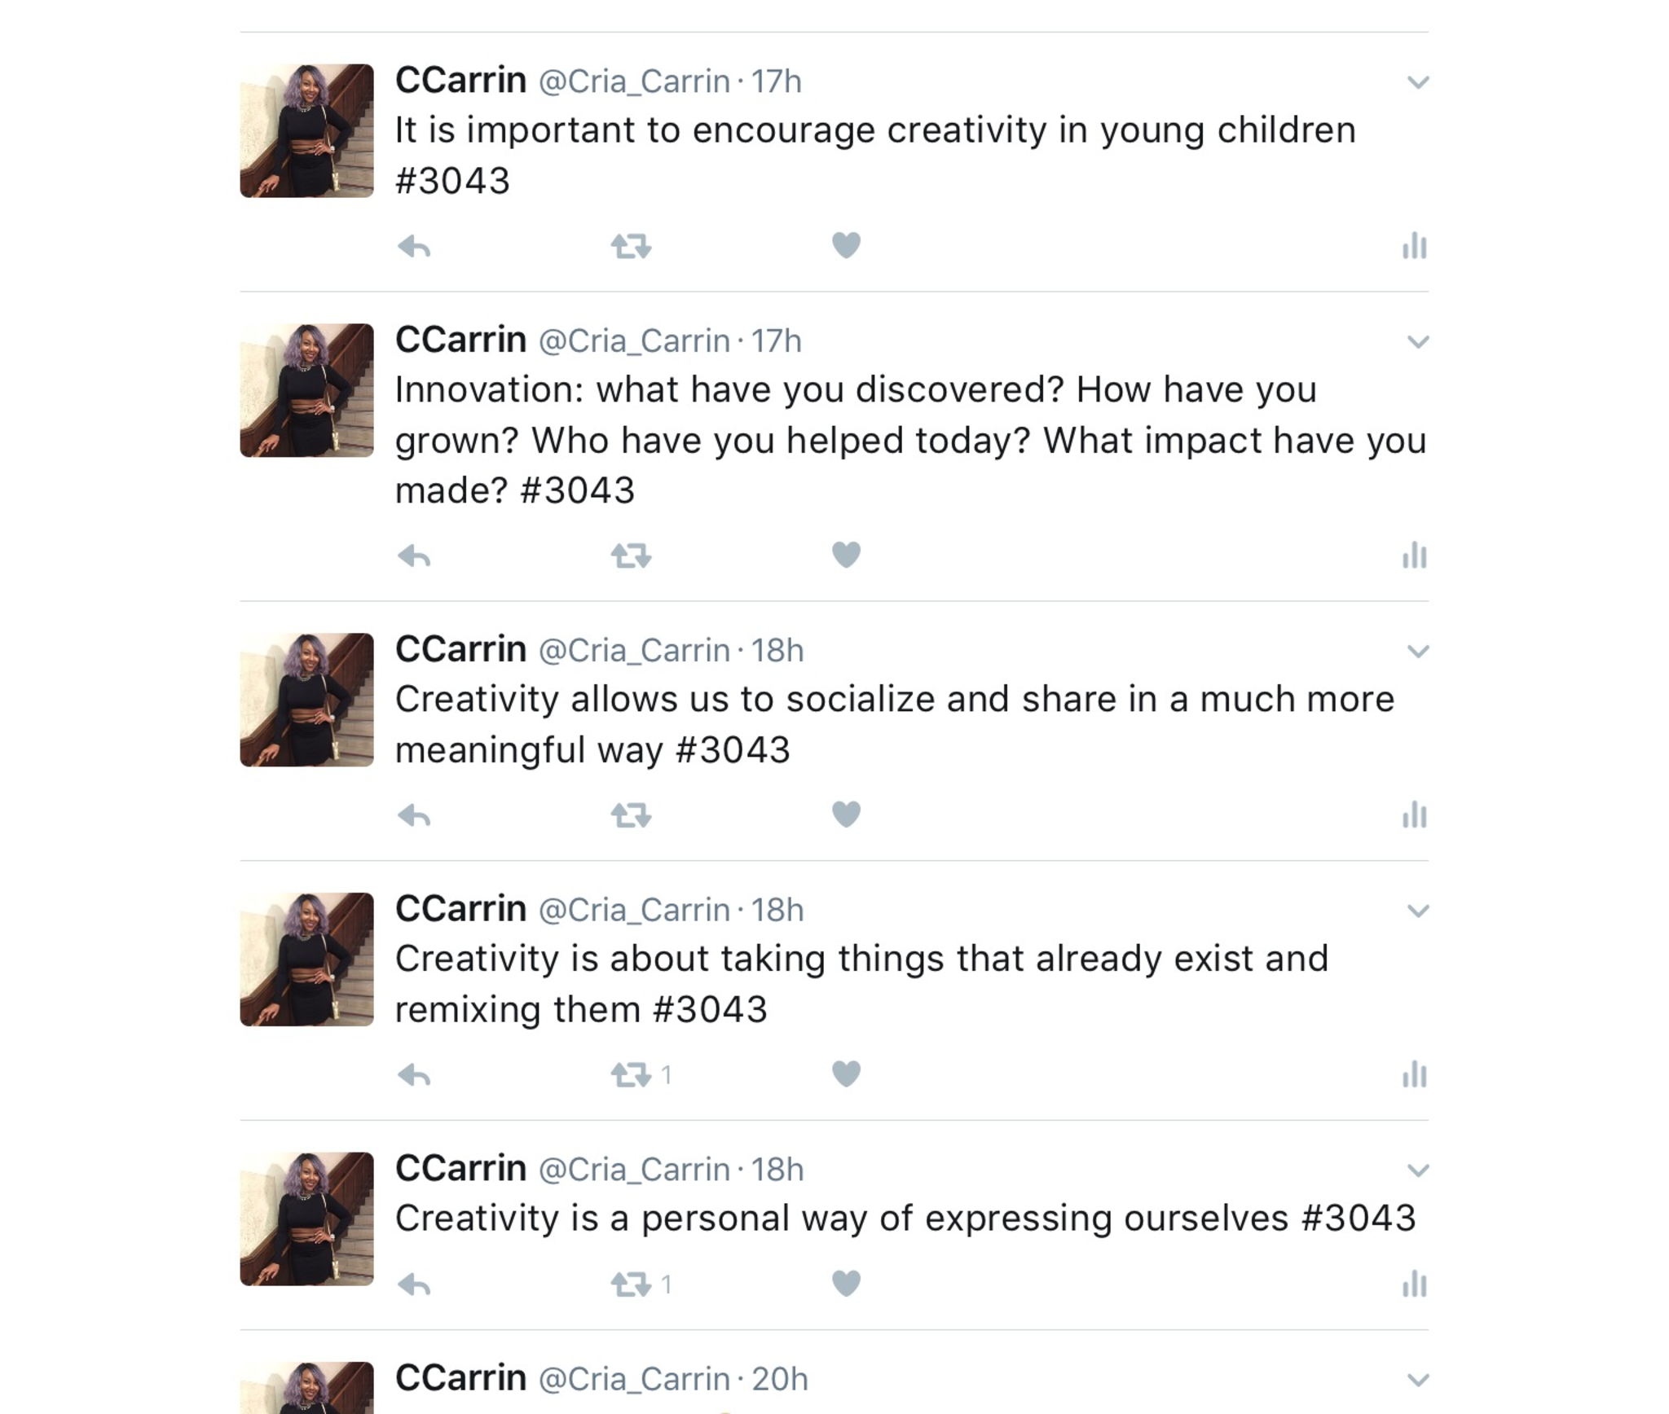
Task: Open dropdown chevron on the Innovation tweet
Action: coord(1418,342)
